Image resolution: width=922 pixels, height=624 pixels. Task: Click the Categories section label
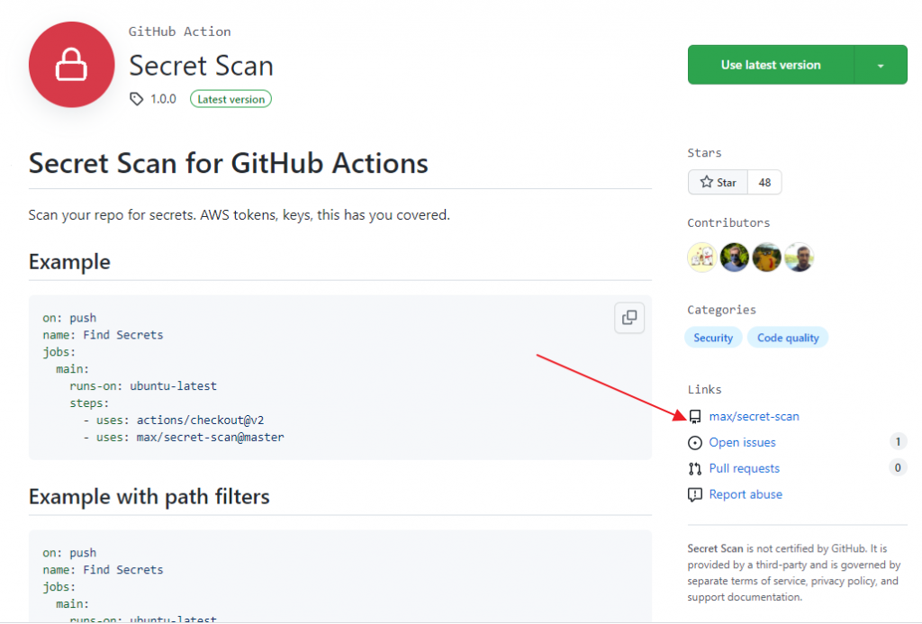[x=721, y=310]
